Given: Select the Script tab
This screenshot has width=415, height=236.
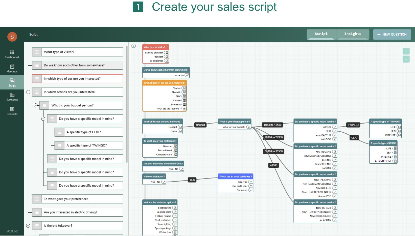Looking at the screenshot, I should pyautogui.click(x=321, y=34).
